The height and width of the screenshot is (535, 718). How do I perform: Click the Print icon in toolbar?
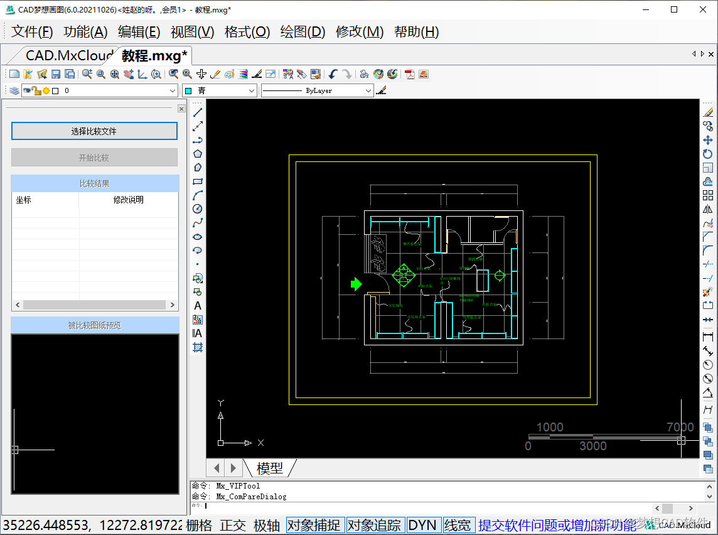(365, 74)
